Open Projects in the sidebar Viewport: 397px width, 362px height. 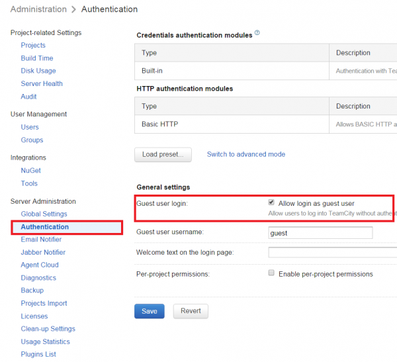tap(33, 45)
